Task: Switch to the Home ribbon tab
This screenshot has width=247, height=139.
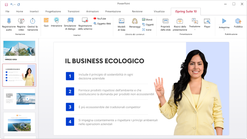Action: point(19,12)
